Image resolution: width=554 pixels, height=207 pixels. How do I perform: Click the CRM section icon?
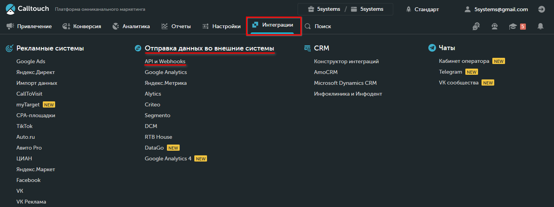click(x=307, y=48)
